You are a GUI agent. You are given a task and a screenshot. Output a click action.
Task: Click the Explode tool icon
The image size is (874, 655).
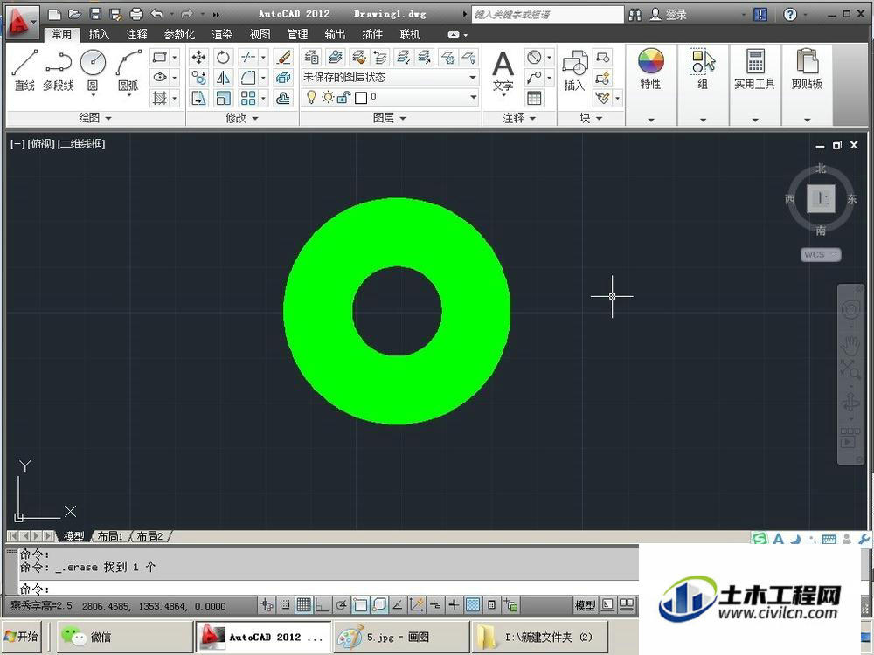pos(284,78)
